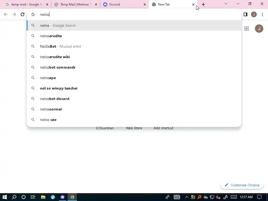
Task: Pick 'not so wimpy teacher' suggestion
Action: point(134,88)
